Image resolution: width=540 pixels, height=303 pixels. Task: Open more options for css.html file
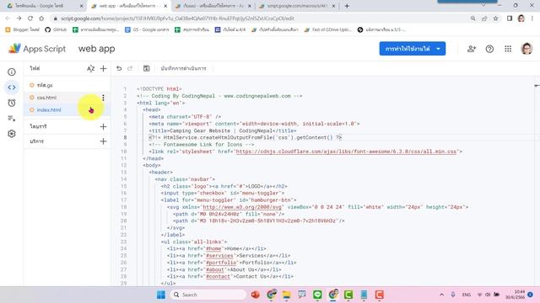(x=103, y=98)
